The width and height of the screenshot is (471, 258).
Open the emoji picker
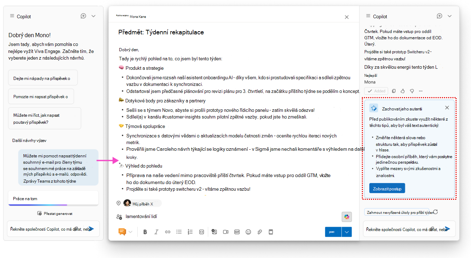pyautogui.click(x=248, y=232)
